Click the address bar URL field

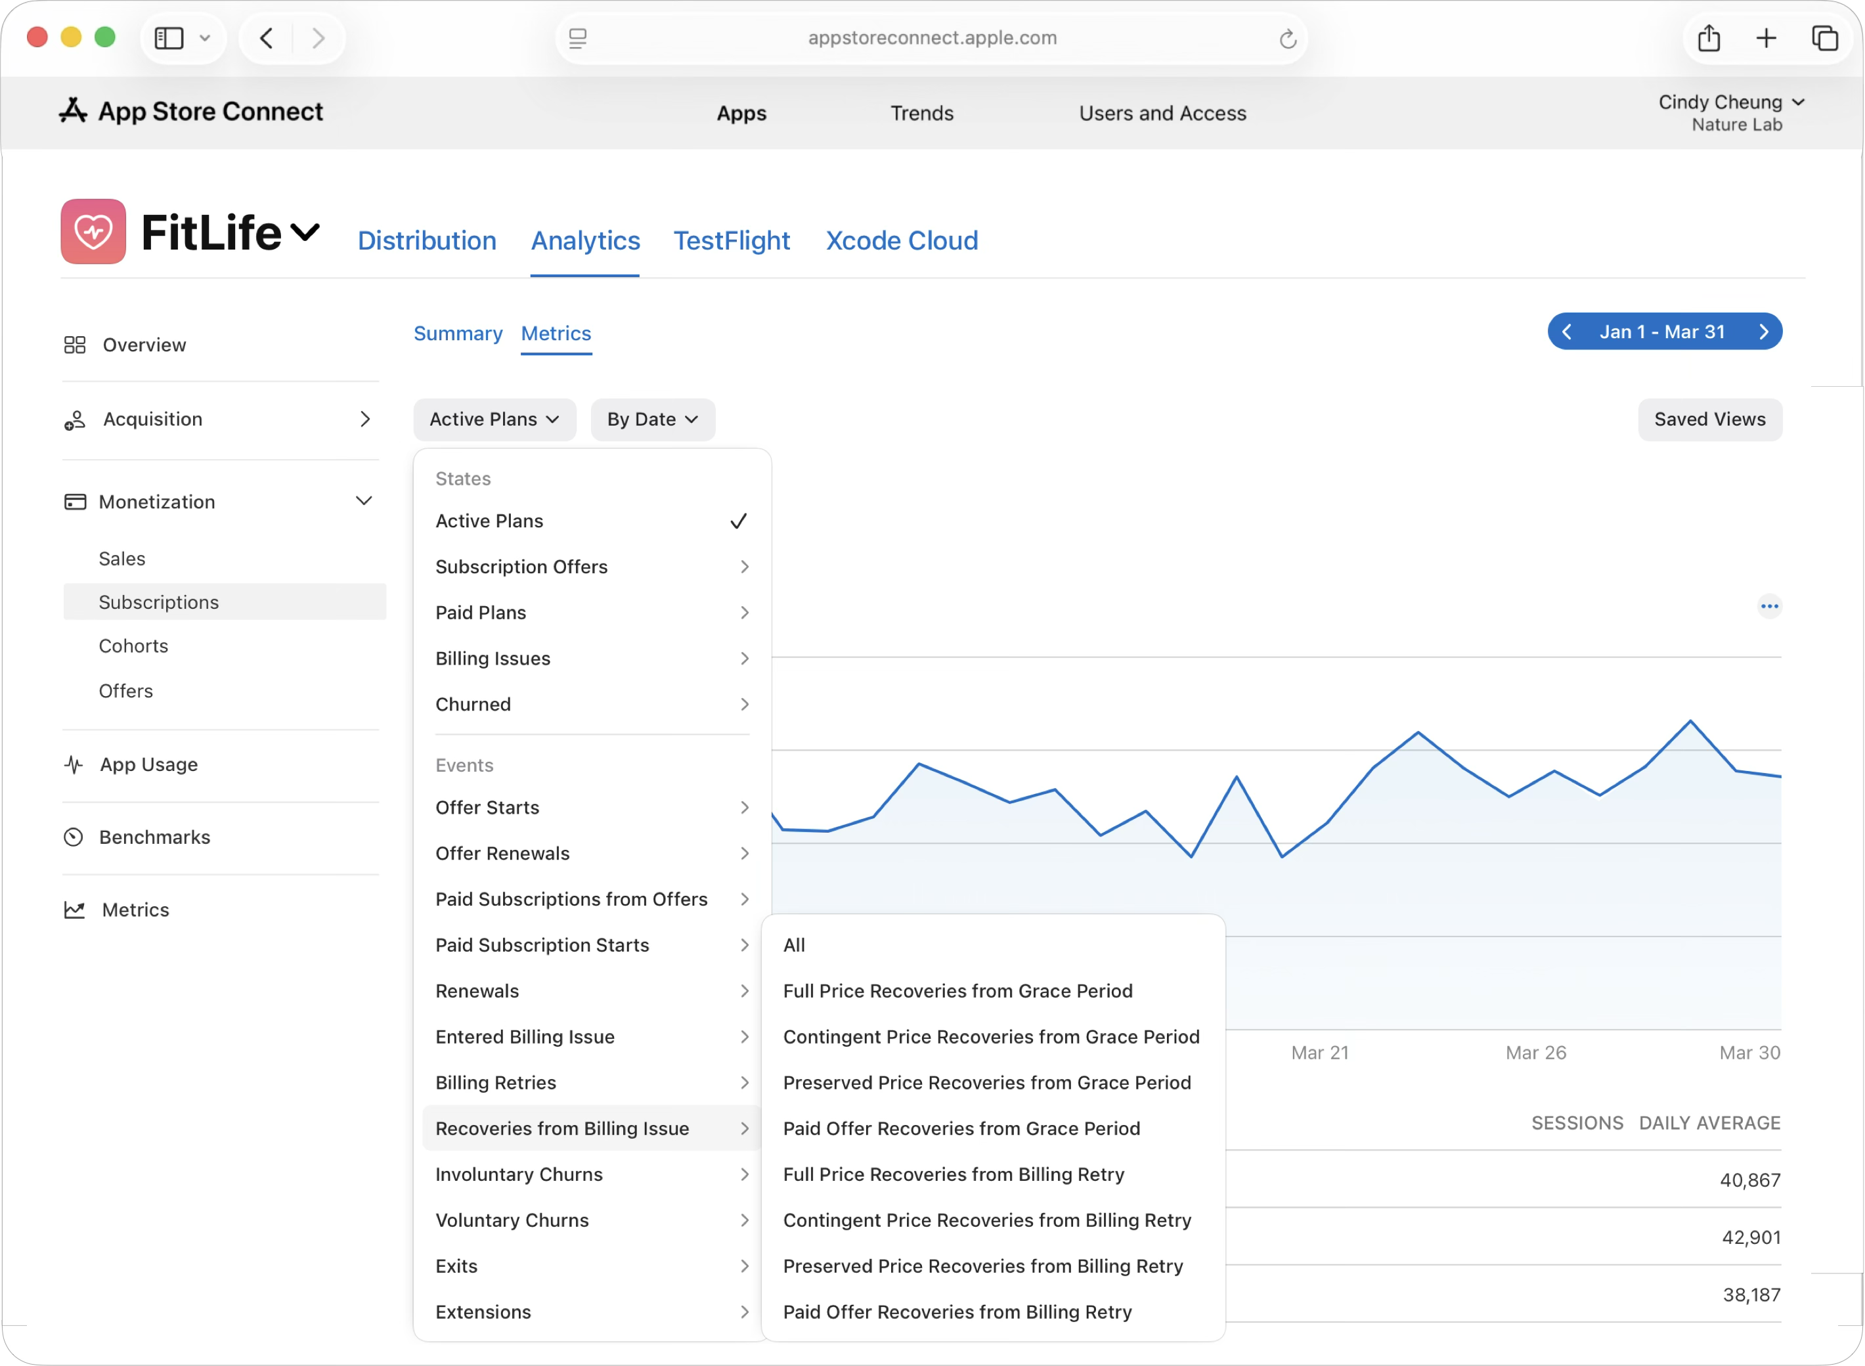[x=932, y=38]
